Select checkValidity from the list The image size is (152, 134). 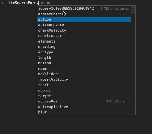[84, 30]
